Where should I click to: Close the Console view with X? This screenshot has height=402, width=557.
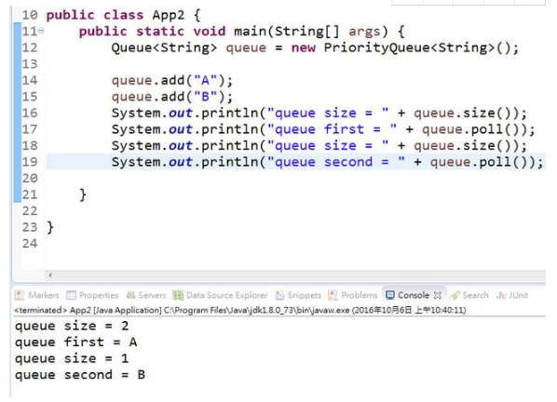pos(438,295)
